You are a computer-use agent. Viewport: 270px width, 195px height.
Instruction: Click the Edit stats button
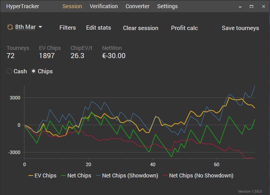99,28
